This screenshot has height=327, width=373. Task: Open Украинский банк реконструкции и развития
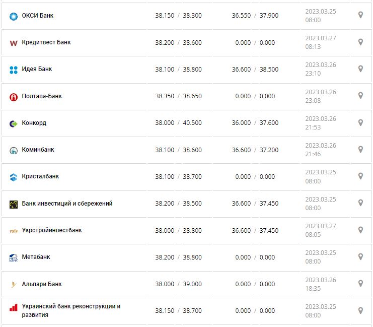click(71, 310)
